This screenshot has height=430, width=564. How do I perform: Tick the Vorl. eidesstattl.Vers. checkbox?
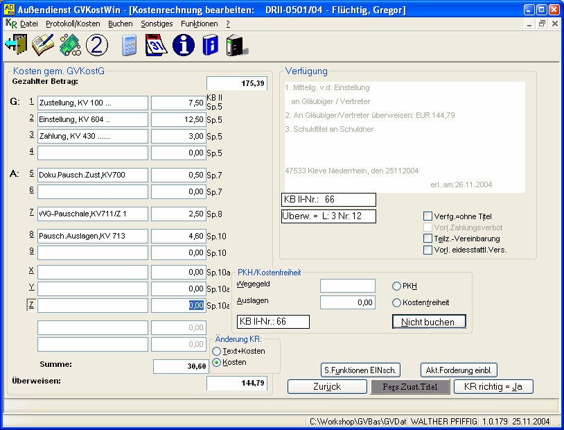coord(428,250)
